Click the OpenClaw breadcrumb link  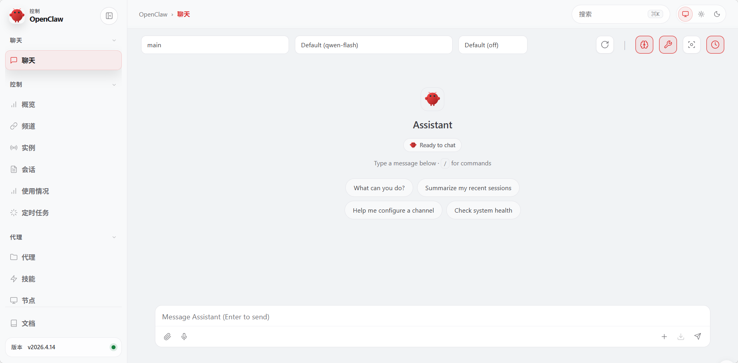click(x=153, y=14)
